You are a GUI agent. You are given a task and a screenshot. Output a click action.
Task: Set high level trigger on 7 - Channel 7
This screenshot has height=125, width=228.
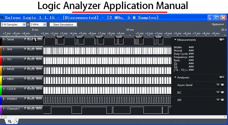pyautogui.click(x=31, y=109)
